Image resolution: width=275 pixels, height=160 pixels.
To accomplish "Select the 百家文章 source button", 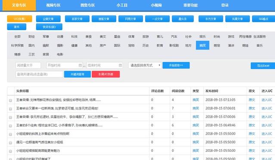I will click(77, 19).
